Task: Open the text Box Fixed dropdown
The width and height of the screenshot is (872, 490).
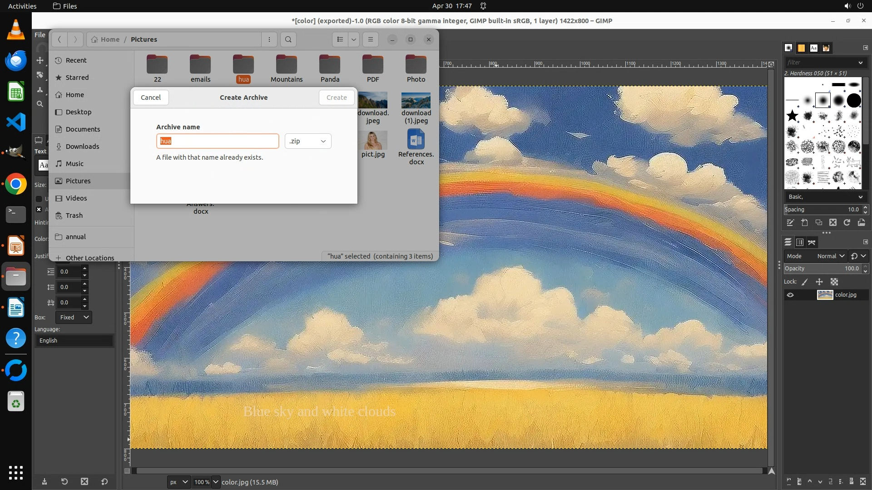Action: coord(74,317)
